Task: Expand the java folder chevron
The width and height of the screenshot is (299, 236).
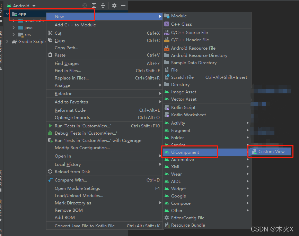Action: [x=14, y=28]
